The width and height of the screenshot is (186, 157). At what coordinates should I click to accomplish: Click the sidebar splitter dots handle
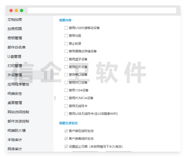click(x=55, y=98)
